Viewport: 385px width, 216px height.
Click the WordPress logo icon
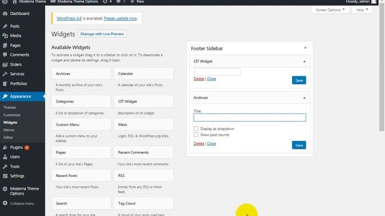pyautogui.click(x=5, y=2)
